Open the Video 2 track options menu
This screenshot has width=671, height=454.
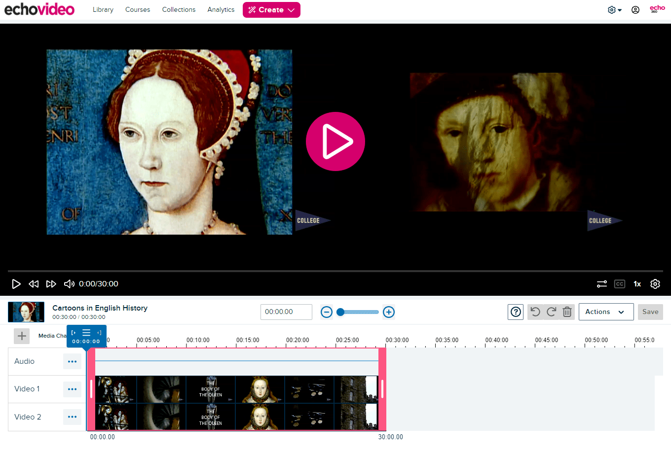tap(72, 417)
